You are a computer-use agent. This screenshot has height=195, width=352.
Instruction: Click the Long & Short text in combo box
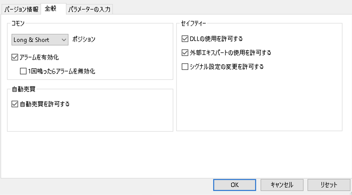[31, 40]
